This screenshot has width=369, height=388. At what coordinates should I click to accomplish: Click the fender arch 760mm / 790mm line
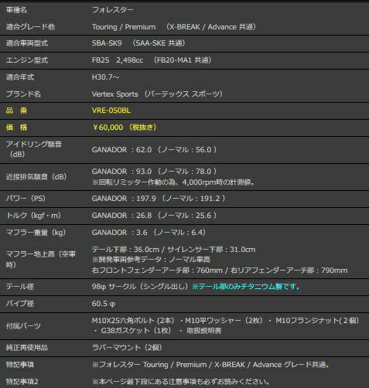[x=220, y=271]
